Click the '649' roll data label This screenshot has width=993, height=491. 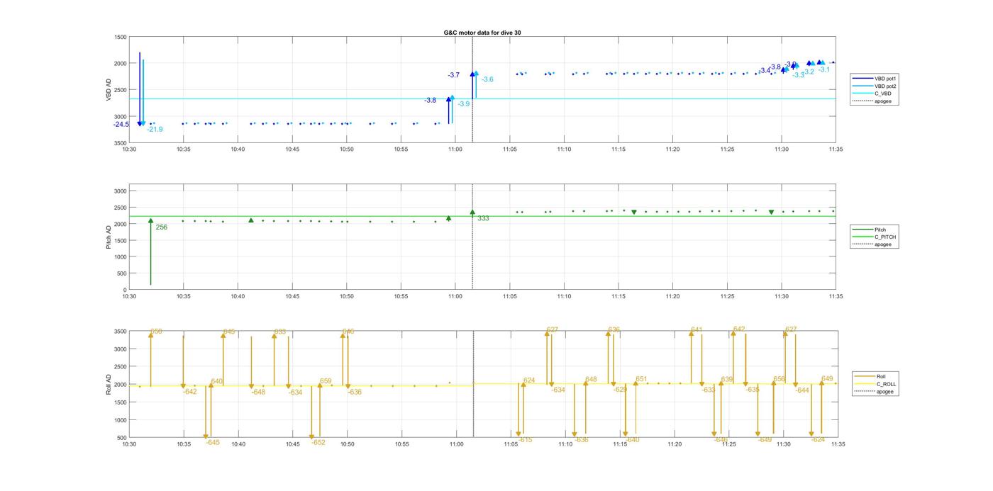click(x=827, y=378)
